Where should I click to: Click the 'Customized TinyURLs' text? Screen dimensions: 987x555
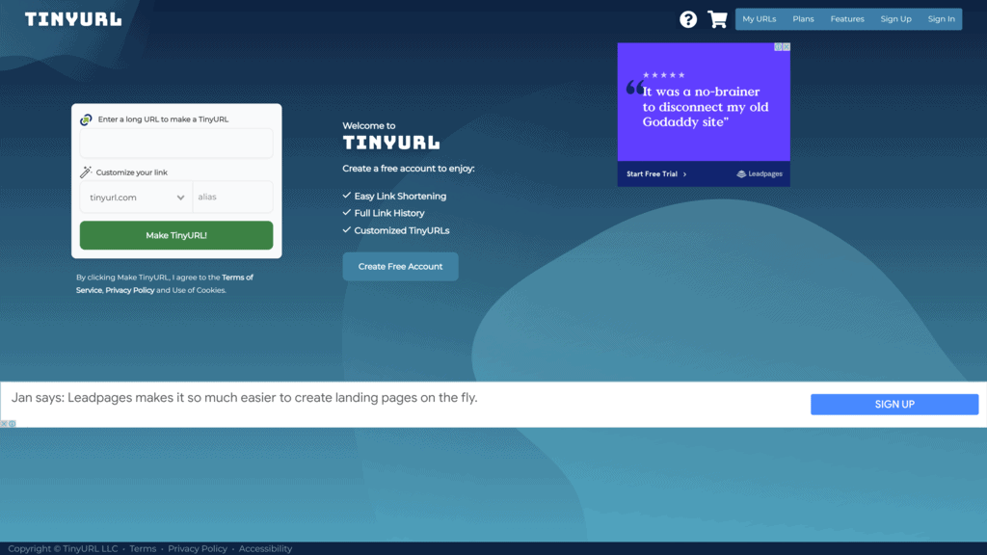[402, 231]
